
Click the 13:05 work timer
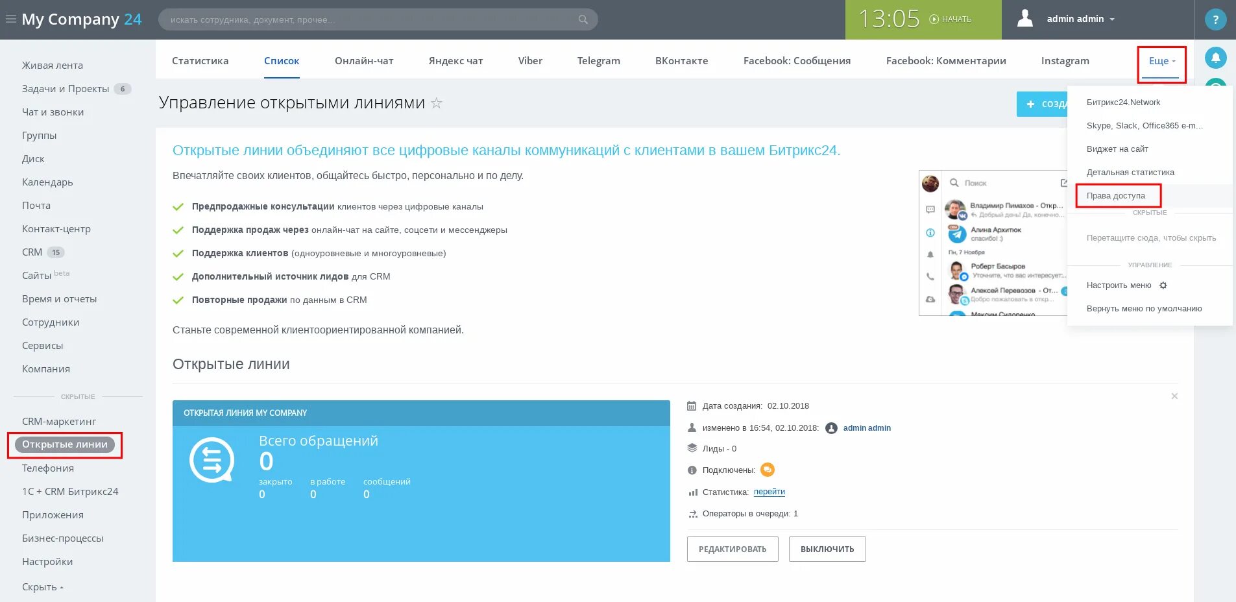coord(889,19)
